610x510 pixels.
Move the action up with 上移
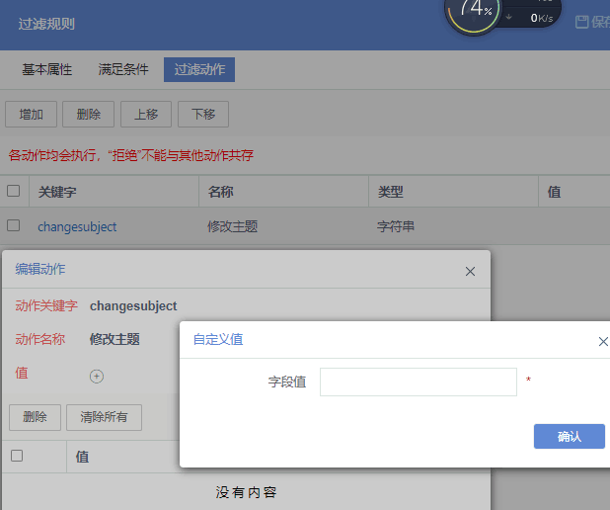tap(146, 115)
